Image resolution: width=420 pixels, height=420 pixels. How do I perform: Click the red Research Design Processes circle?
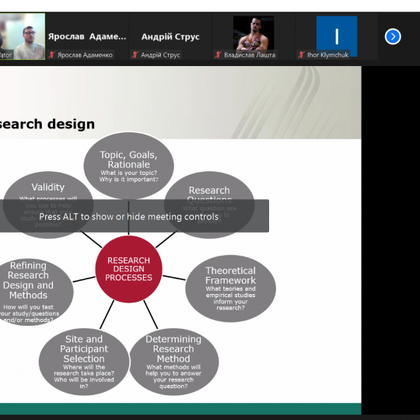pos(128,269)
